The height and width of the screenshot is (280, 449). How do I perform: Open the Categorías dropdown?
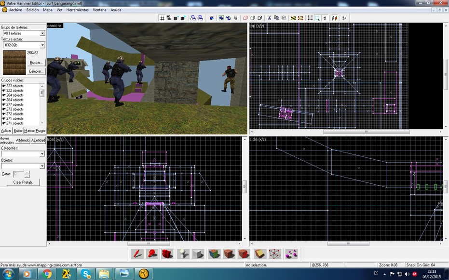42,154
